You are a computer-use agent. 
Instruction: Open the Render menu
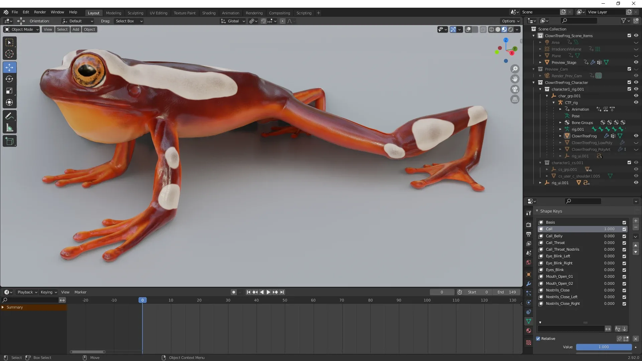(x=40, y=12)
